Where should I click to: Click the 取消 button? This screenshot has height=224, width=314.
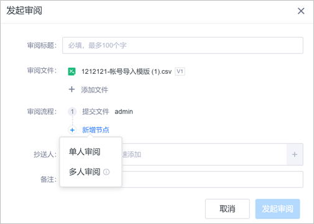click(x=228, y=208)
